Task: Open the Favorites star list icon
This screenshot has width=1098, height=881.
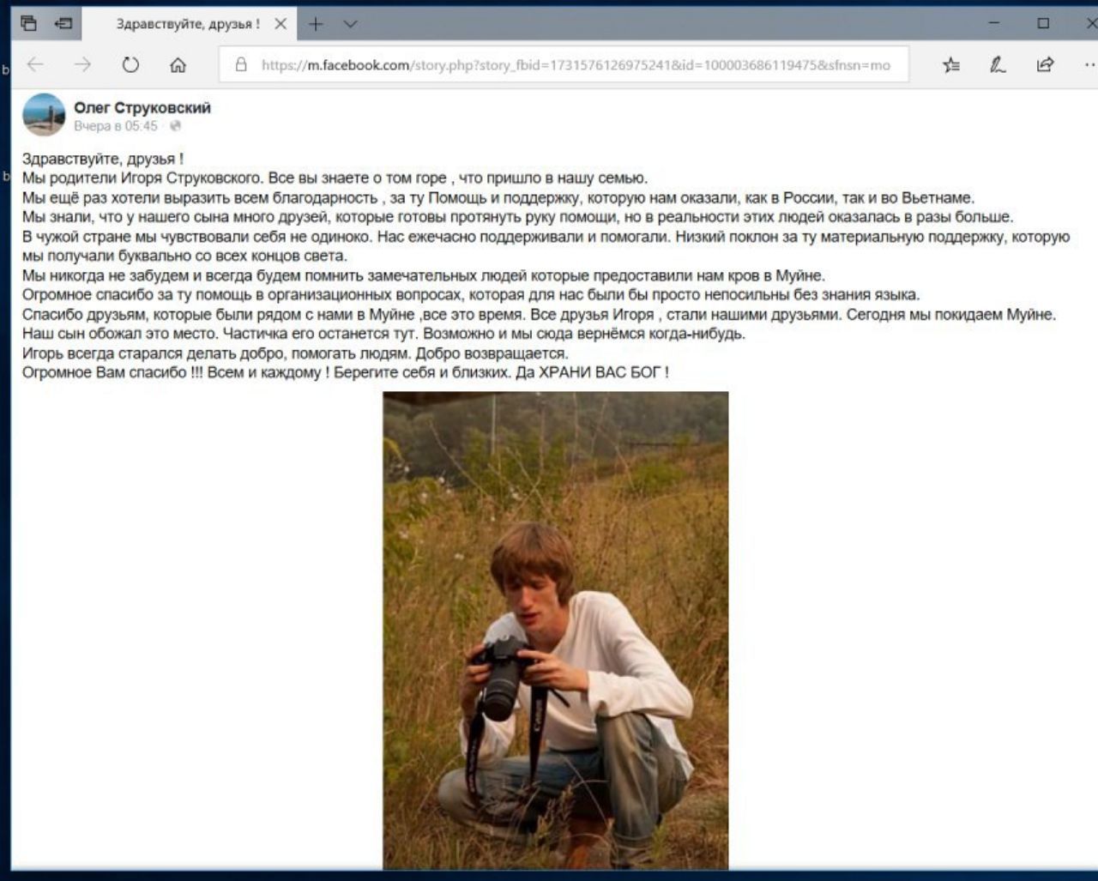Action: [951, 64]
